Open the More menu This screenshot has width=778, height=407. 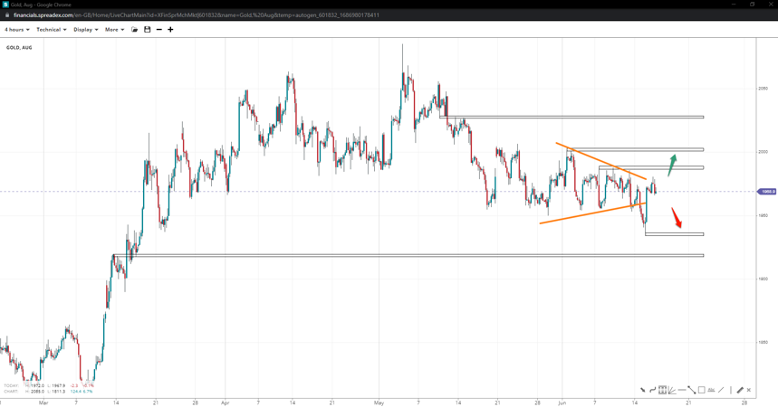[114, 30]
